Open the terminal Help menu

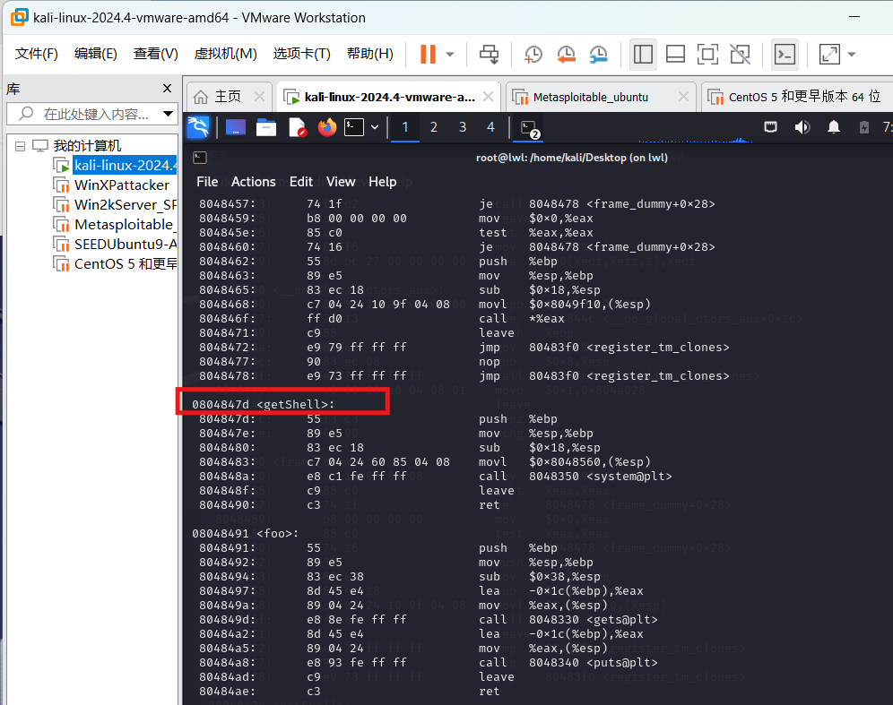pos(382,182)
